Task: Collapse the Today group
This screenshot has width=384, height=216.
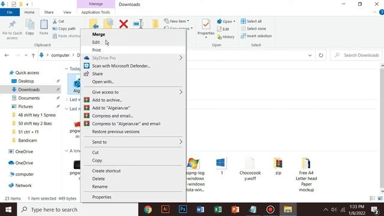Action: (x=67, y=68)
